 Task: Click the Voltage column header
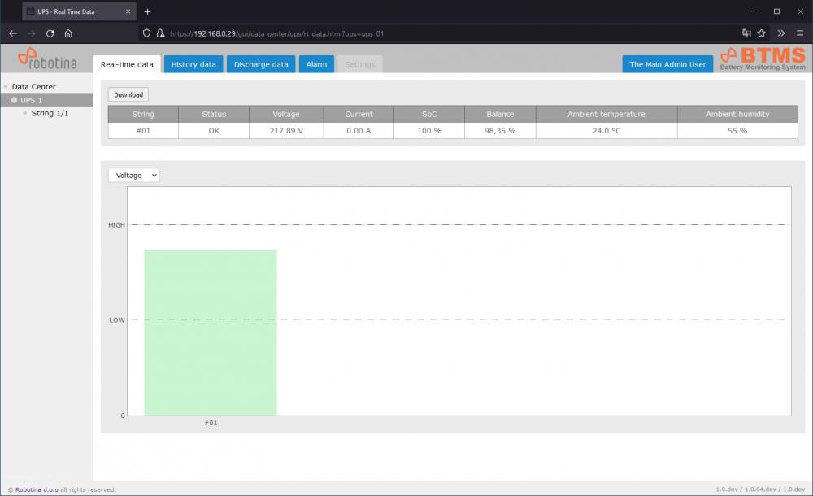(286, 114)
